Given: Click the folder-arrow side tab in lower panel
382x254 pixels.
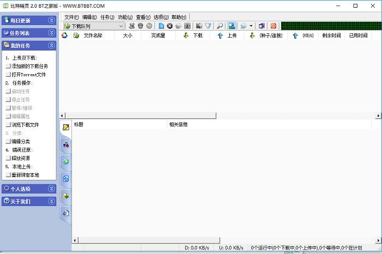Looking at the screenshot, I should [x=66, y=196].
